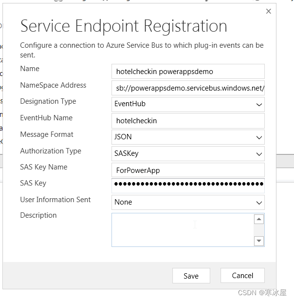Click the NameSpace Address field
Image resolution: width=294 pixels, height=301 pixels.
tap(187, 88)
